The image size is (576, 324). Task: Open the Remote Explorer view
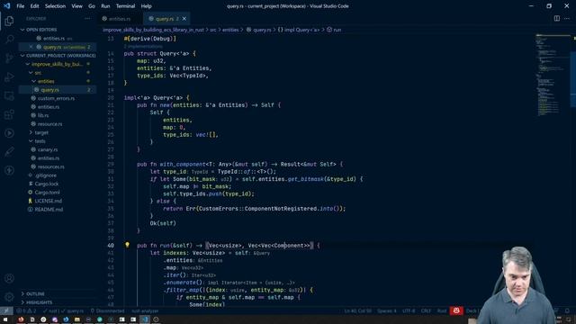point(9,96)
